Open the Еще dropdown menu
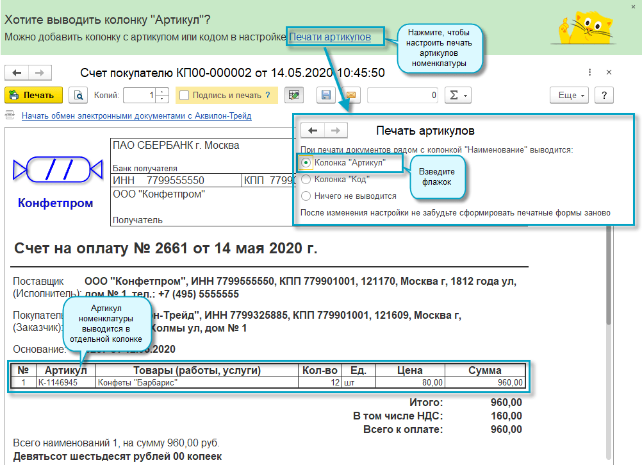 pyautogui.click(x=570, y=95)
